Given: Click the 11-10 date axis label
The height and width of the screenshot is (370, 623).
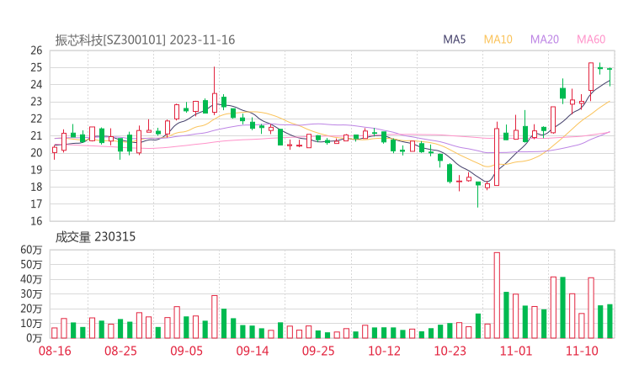Looking at the screenshot, I should 582,351.
